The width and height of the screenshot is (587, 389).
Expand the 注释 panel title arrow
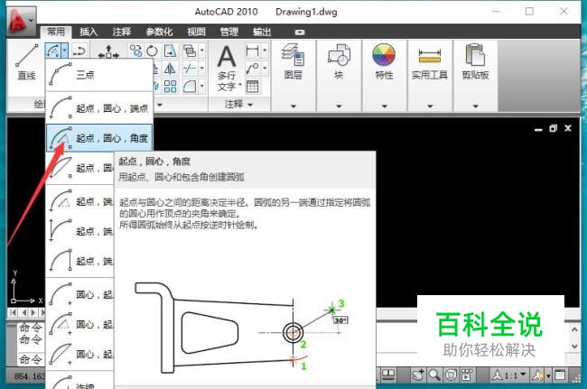point(250,105)
